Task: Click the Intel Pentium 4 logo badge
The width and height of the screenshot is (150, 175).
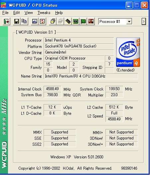Action: click(128, 52)
